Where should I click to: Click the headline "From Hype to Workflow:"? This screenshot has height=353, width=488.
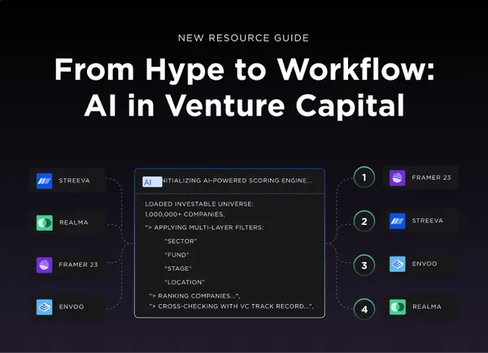tap(244, 70)
